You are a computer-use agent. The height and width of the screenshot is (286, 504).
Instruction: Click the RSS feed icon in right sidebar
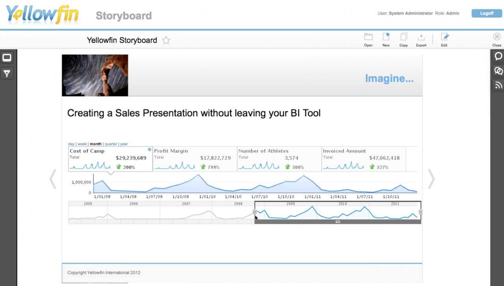coord(498,85)
